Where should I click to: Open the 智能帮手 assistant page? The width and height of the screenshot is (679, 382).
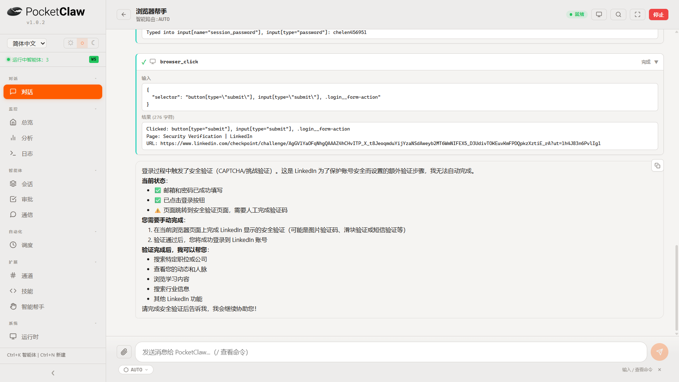(x=53, y=307)
